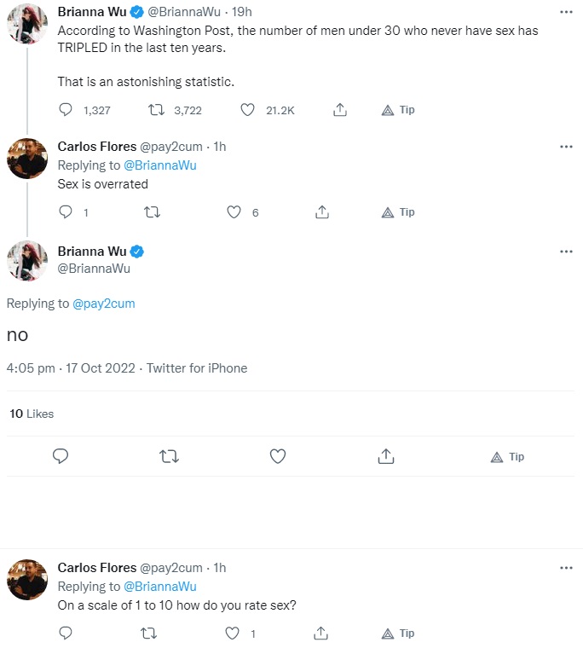The width and height of the screenshot is (583, 648).
Task: Share the main "no" tweet
Action: pos(386,456)
